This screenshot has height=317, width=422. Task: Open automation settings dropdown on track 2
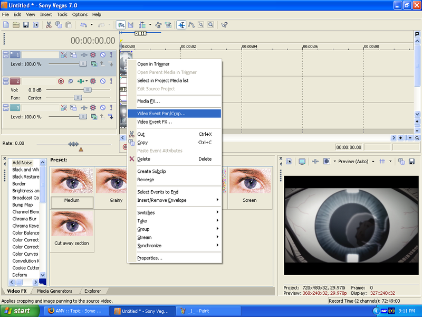[x=87, y=81]
